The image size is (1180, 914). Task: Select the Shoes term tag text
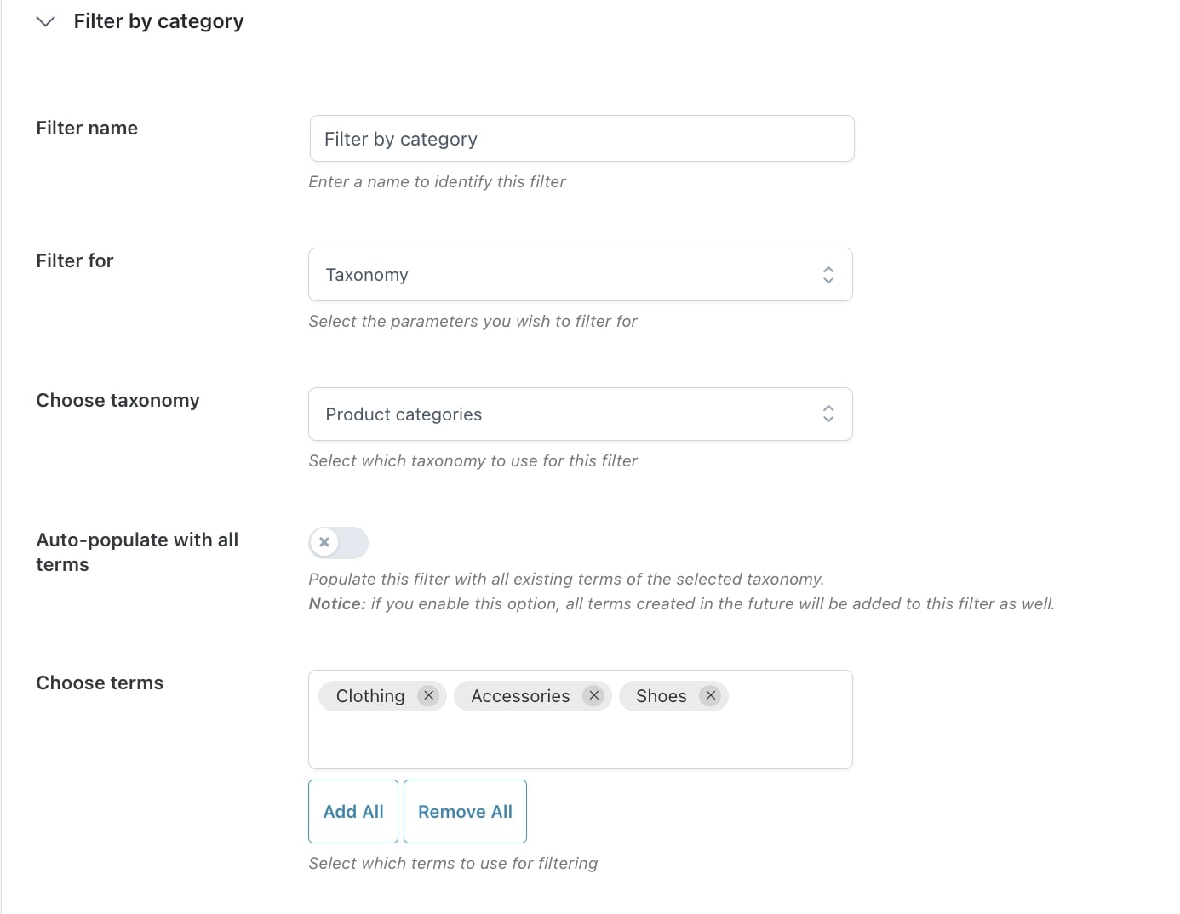click(661, 696)
